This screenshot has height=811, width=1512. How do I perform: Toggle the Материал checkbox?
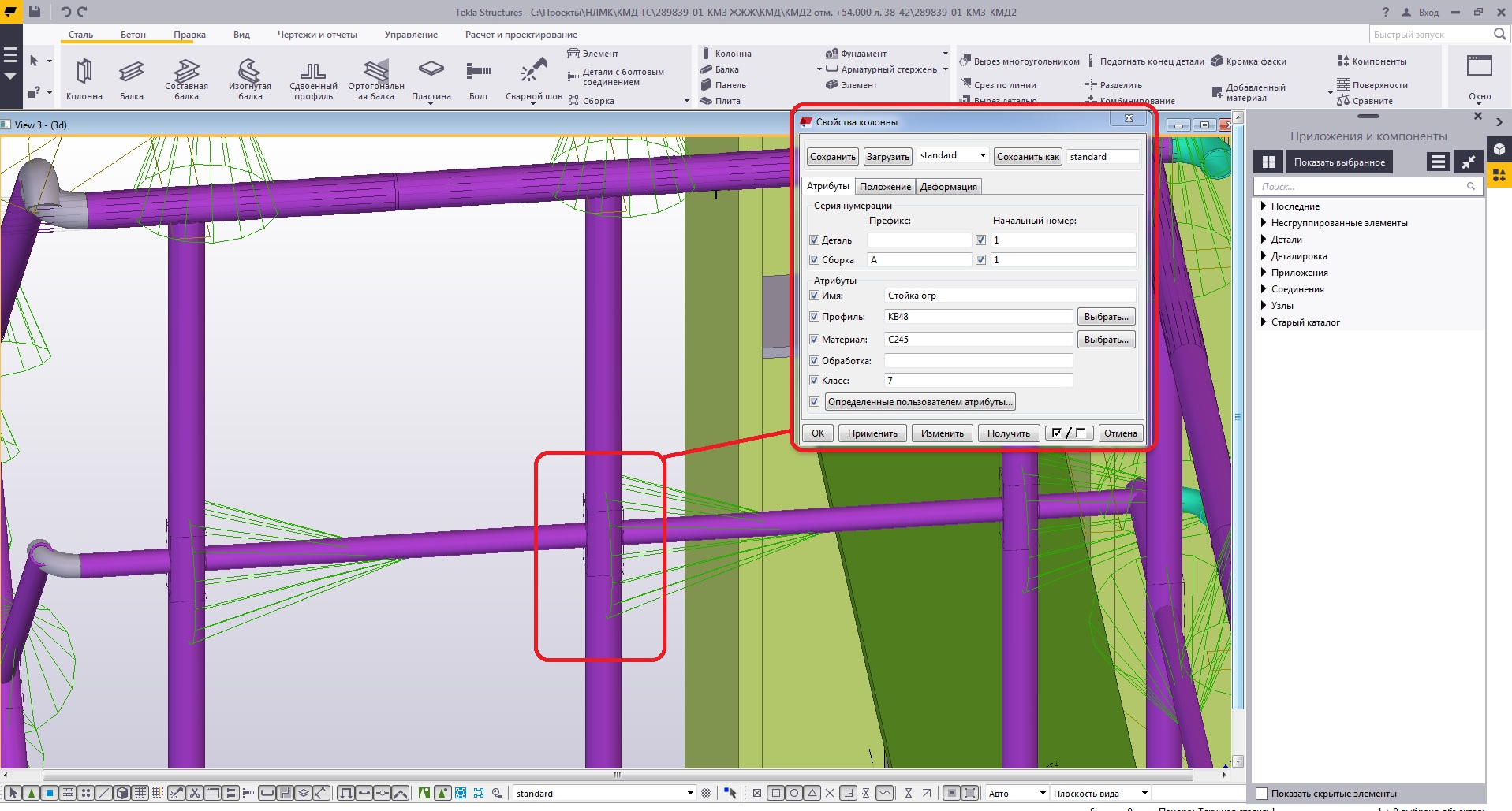[x=815, y=340]
